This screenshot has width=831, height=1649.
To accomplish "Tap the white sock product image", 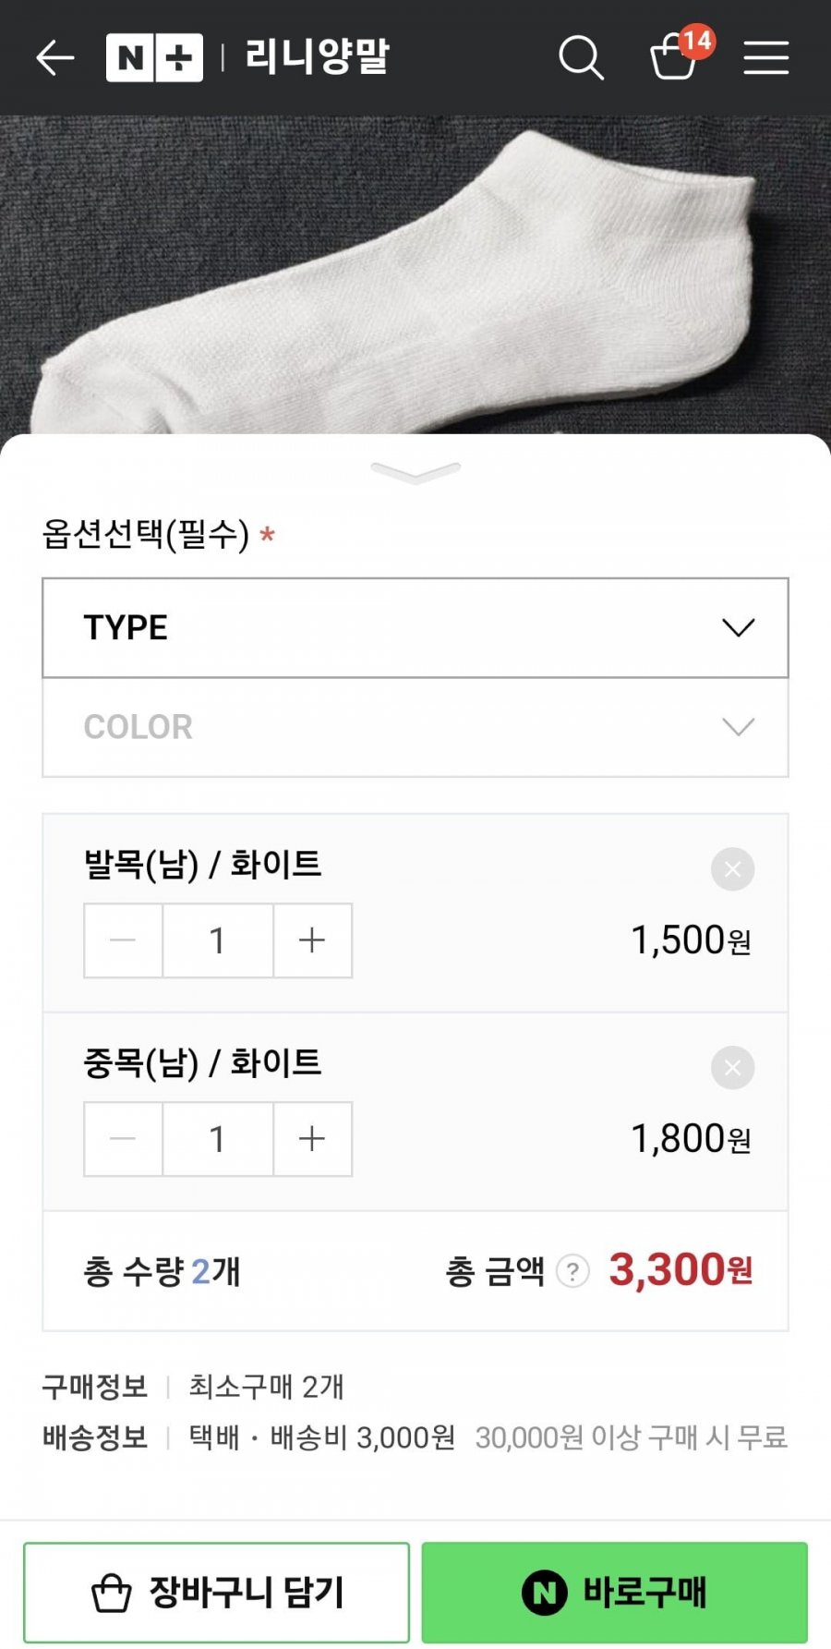I will [415, 277].
